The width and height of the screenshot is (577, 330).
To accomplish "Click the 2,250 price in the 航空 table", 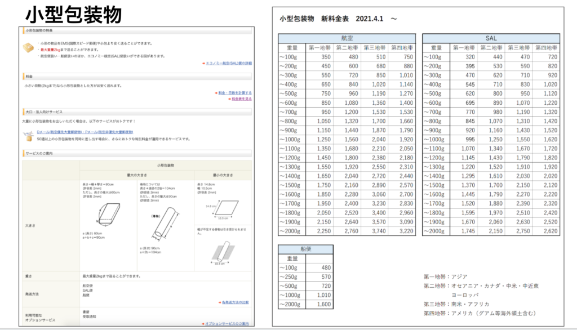I will (x=324, y=231).
